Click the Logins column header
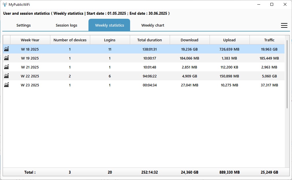Viewport: 292px width, 180px height. [110, 40]
